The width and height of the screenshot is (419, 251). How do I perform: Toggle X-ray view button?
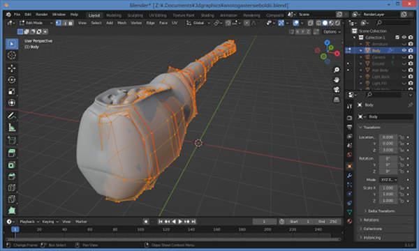[310, 23]
